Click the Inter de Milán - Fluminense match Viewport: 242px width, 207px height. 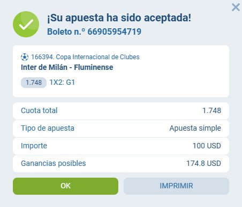67,67
